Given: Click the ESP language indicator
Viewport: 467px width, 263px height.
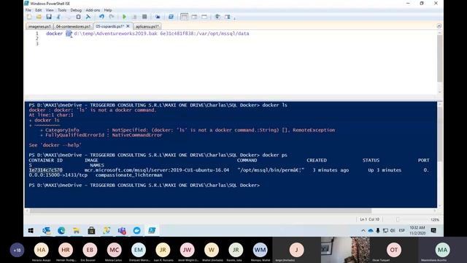Looking at the screenshot, I should [402, 231].
